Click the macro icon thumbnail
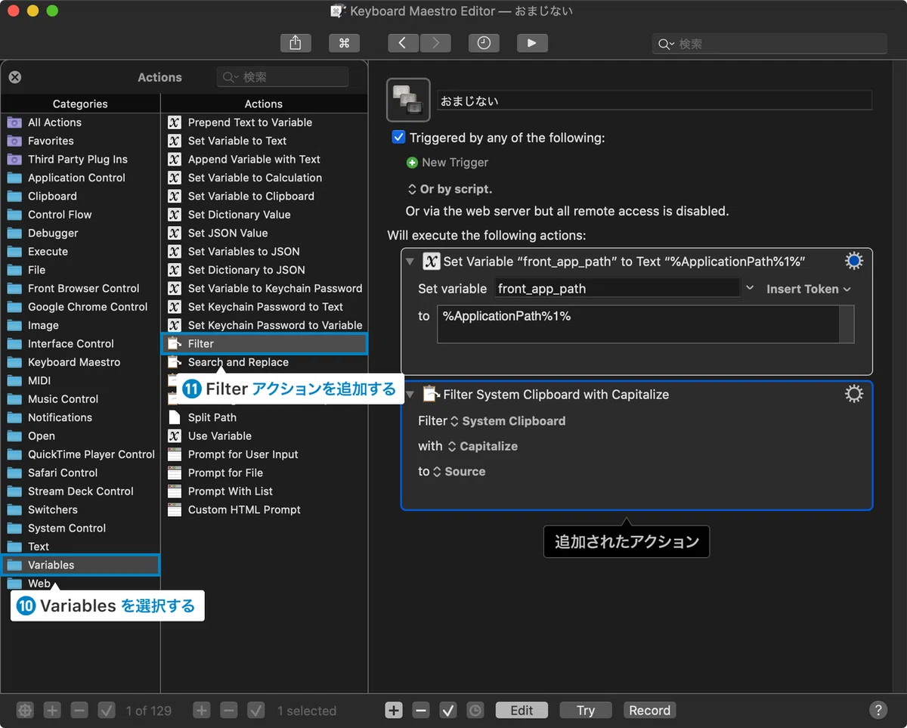Screen dimensions: 907x728 coord(408,100)
